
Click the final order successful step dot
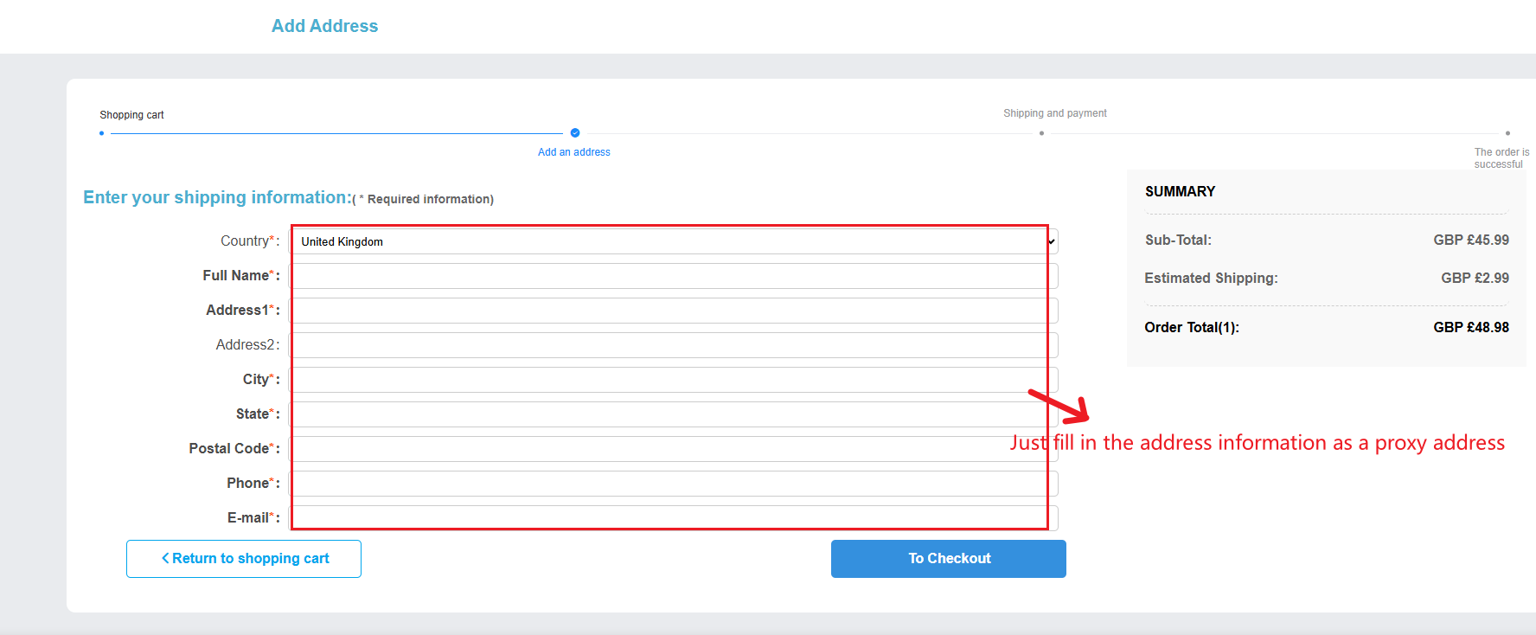click(1507, 133)
